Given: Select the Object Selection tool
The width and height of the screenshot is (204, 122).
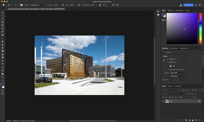Looking at the screenshot, I should pos(2,22).
